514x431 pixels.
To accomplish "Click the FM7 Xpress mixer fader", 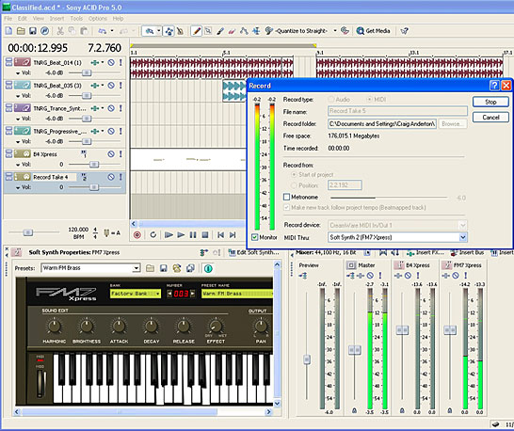I will tap(450, 329).
